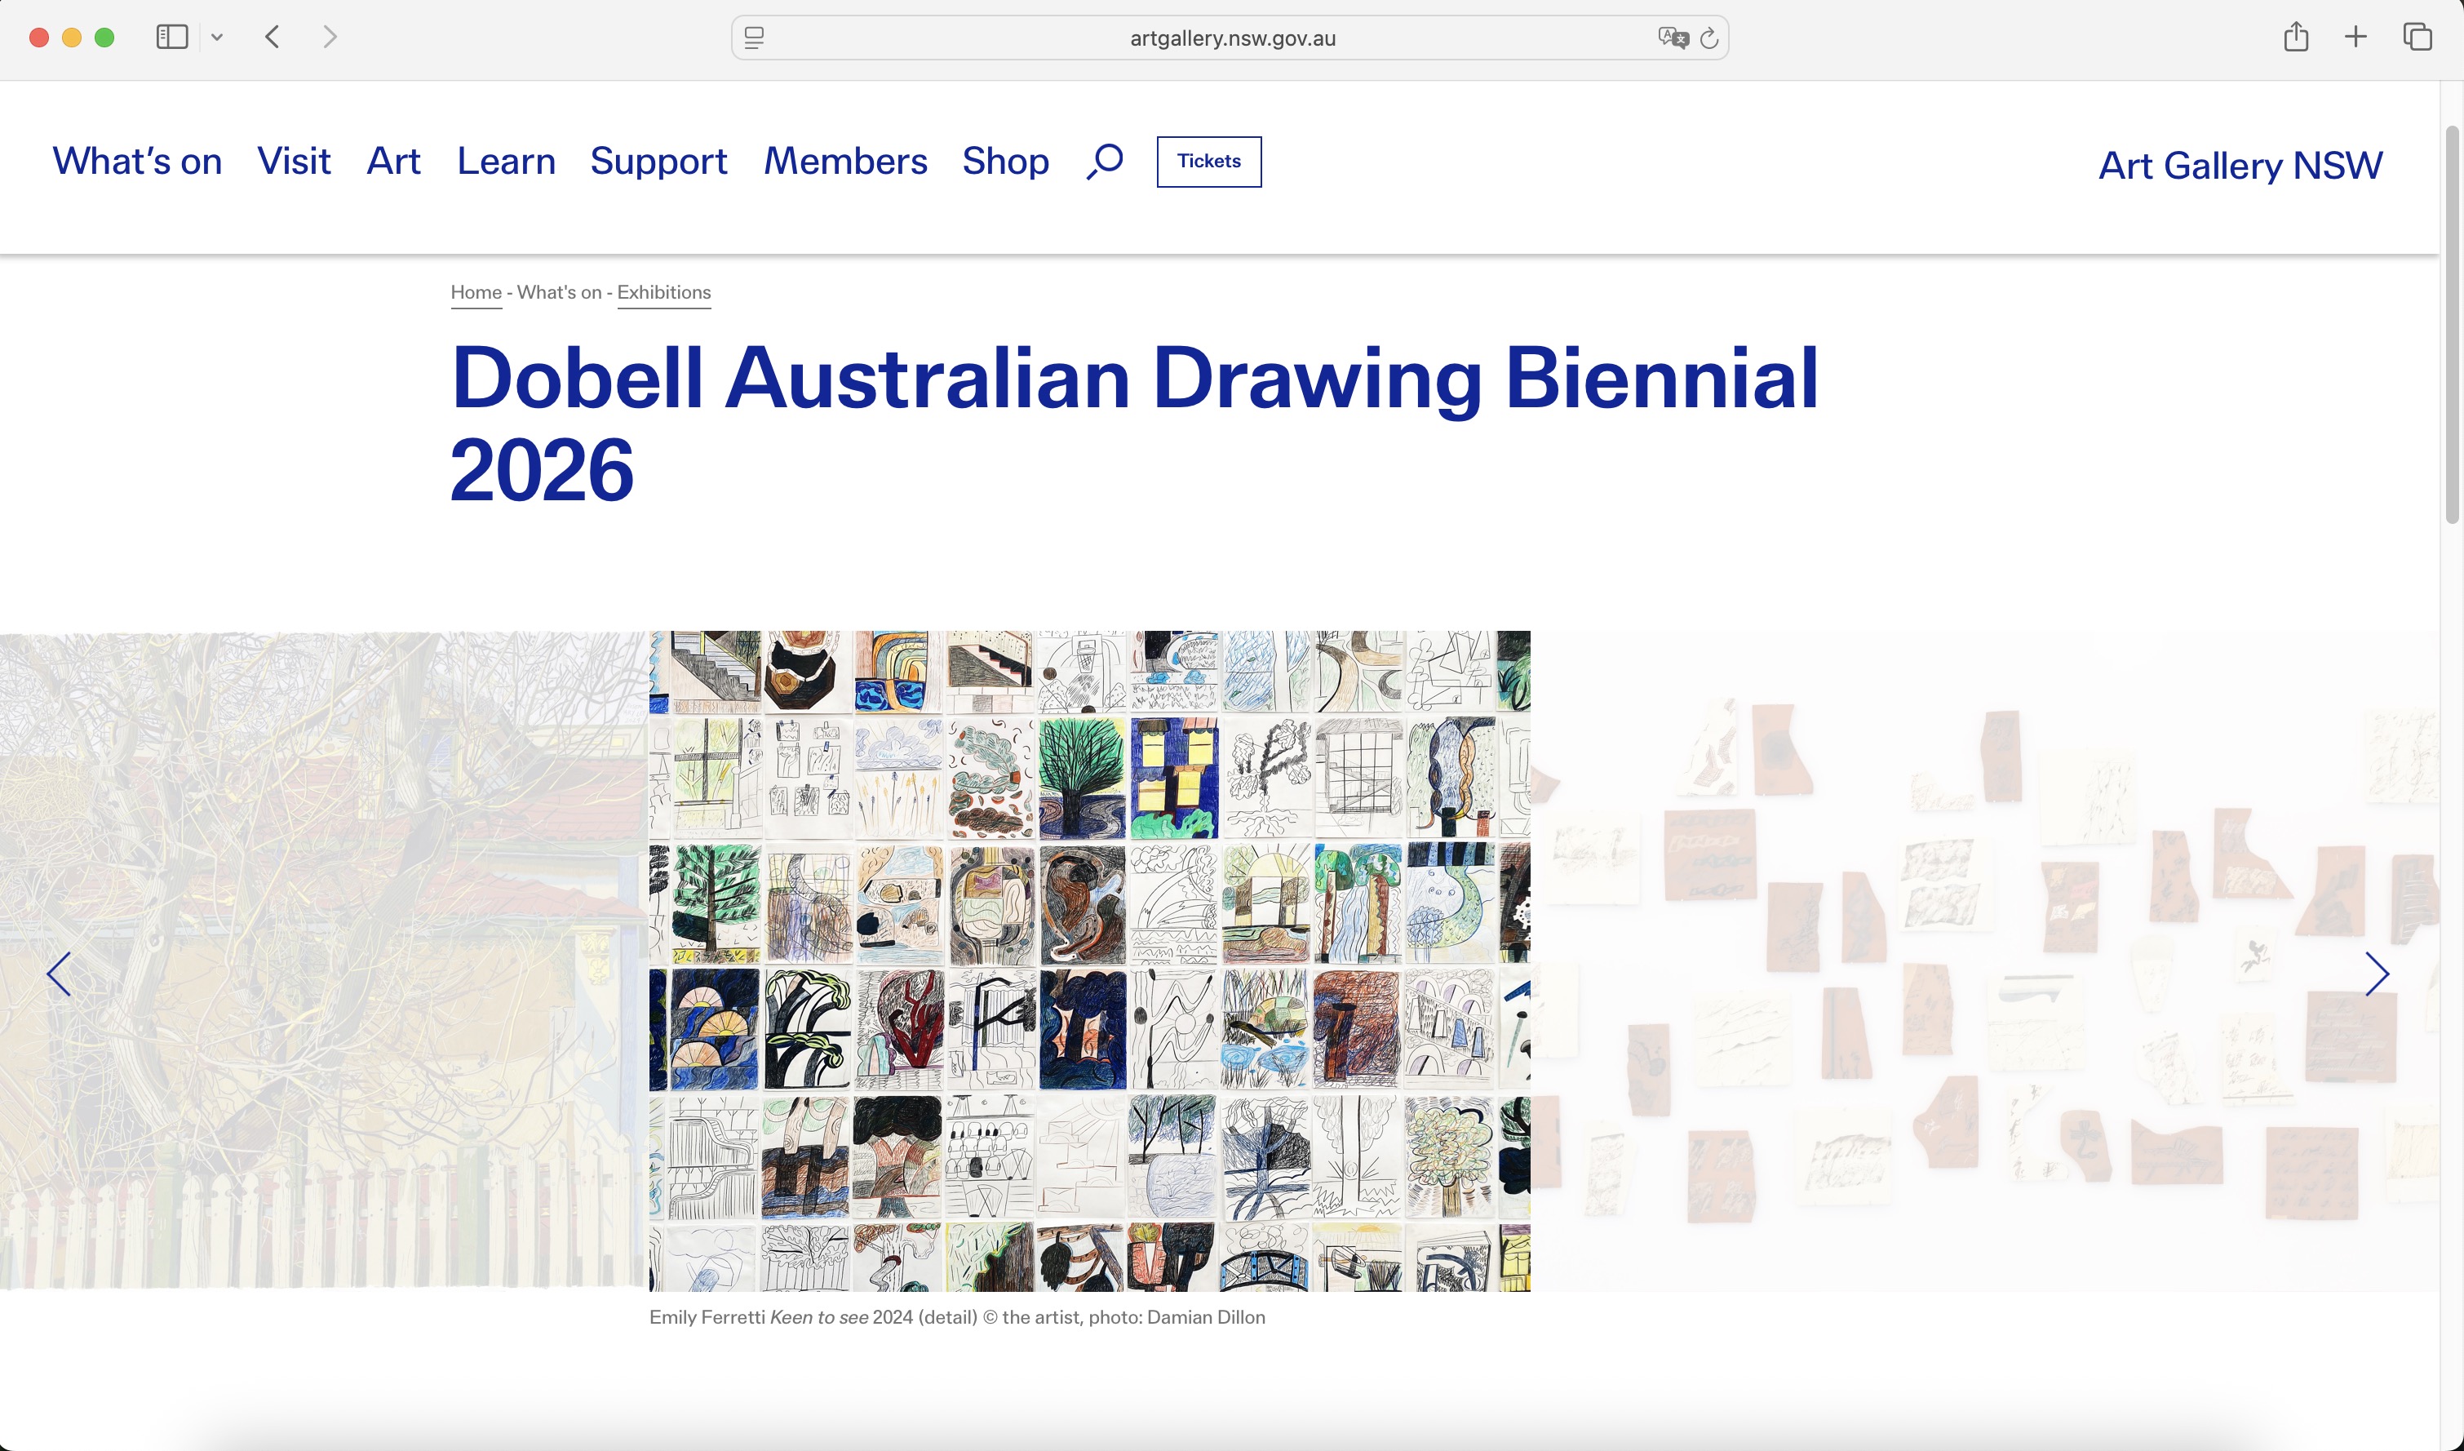Viewport: 2464px width, 1451px height.
Task: Open the What's on menu
Action: point(138,162)
